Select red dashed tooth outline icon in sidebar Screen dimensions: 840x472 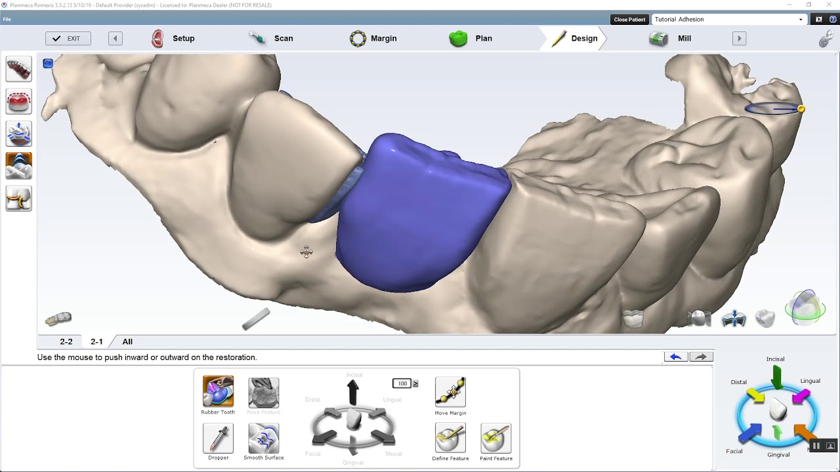(18, 102)
